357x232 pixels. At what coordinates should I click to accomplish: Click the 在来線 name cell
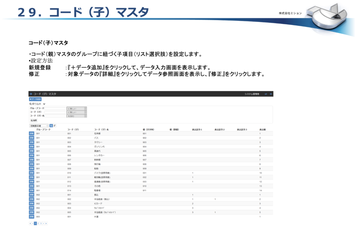click(x=97, y=134)
